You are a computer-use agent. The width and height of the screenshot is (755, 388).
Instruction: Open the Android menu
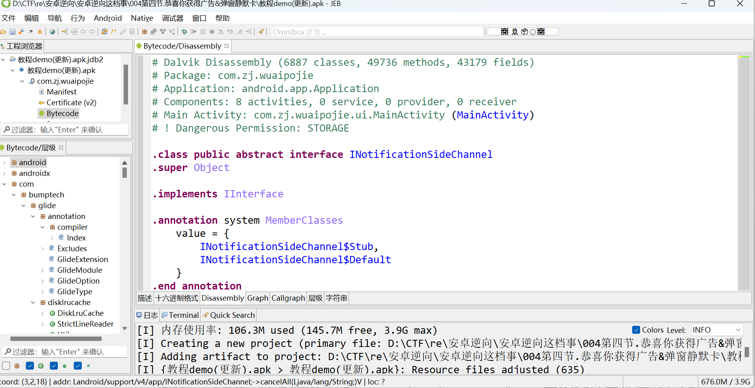108,18
